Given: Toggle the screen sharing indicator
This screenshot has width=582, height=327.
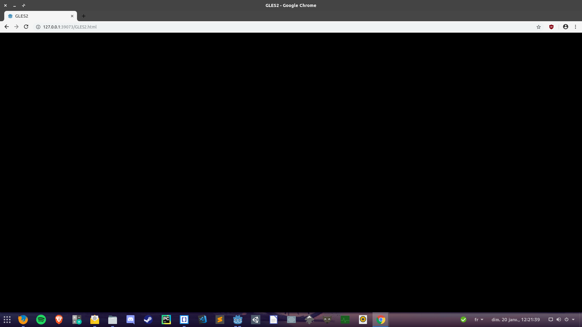Looking at the screenshot, I should (x=550, y=319).
